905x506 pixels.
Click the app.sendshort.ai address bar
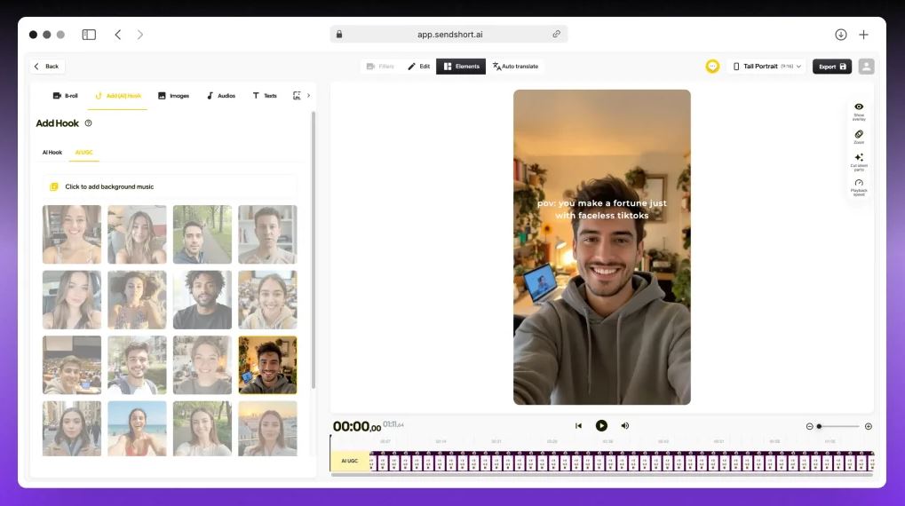(x=449, y=34)
